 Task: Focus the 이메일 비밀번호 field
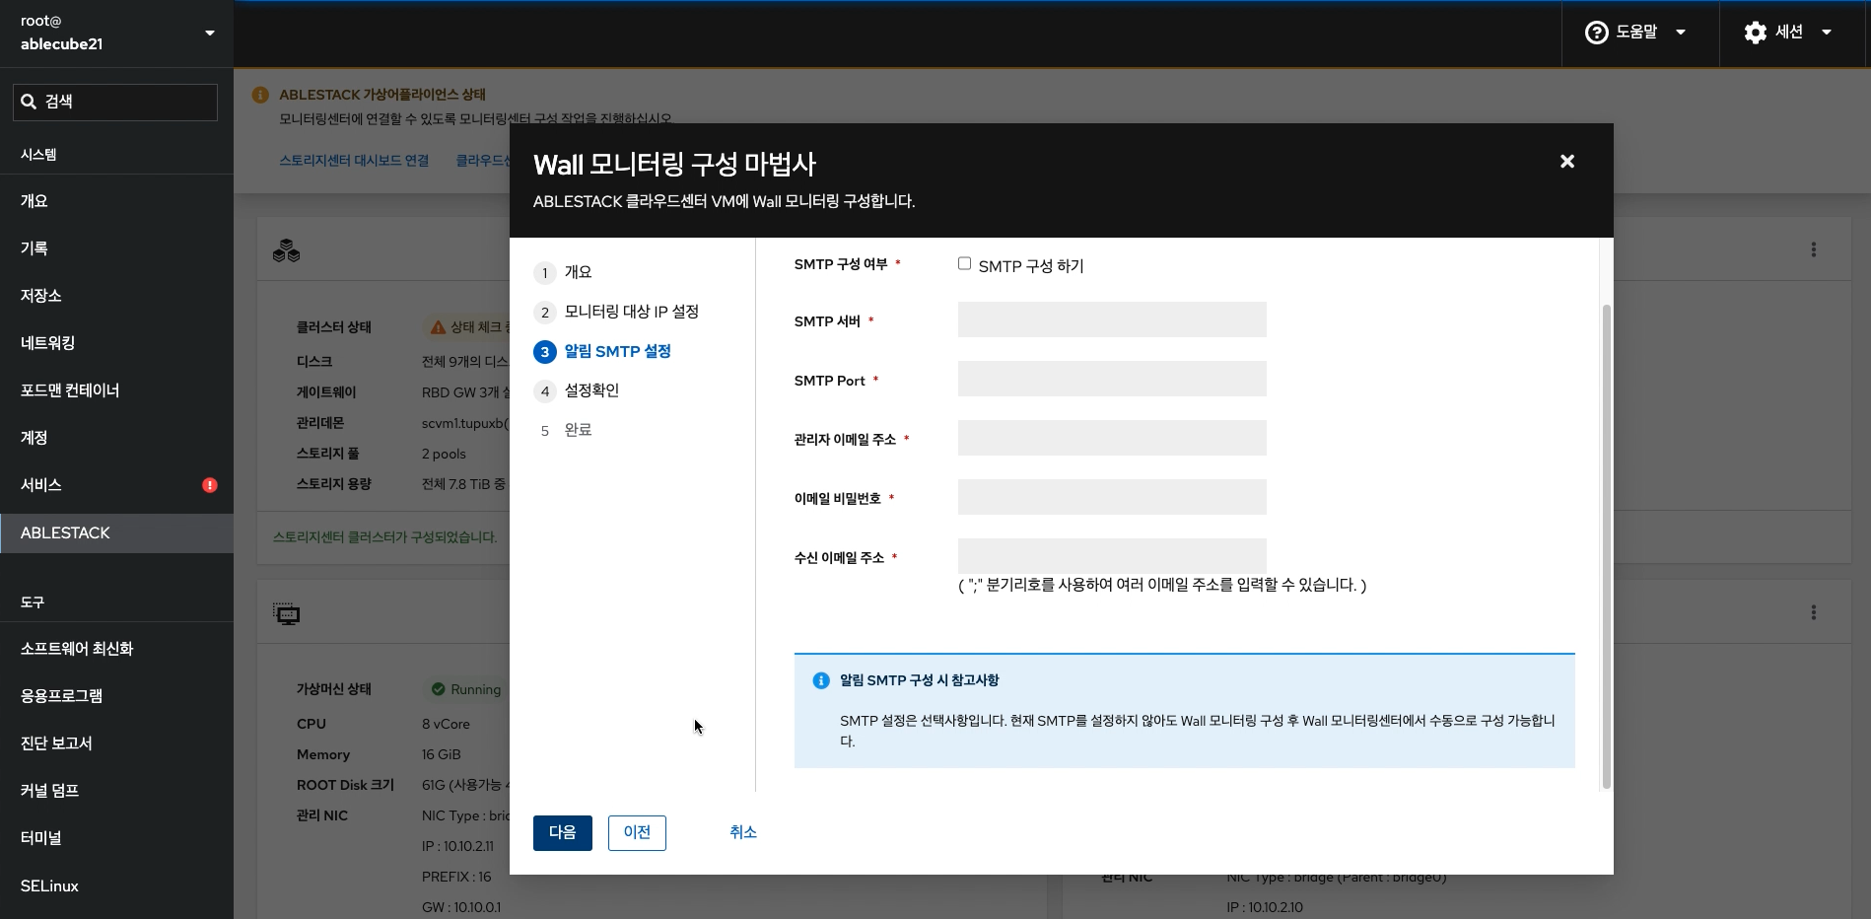[x=1112, y=497]
